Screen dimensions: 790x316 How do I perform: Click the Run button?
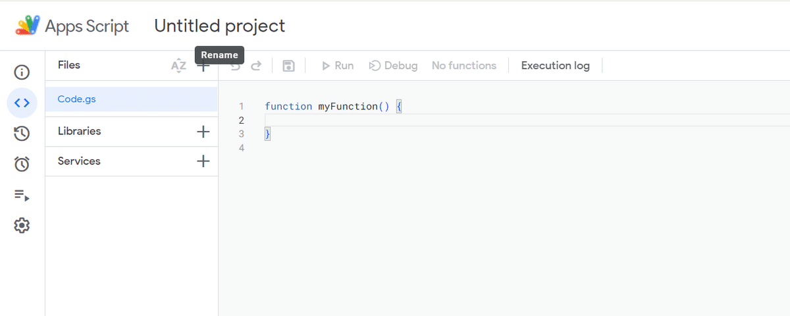337,66
